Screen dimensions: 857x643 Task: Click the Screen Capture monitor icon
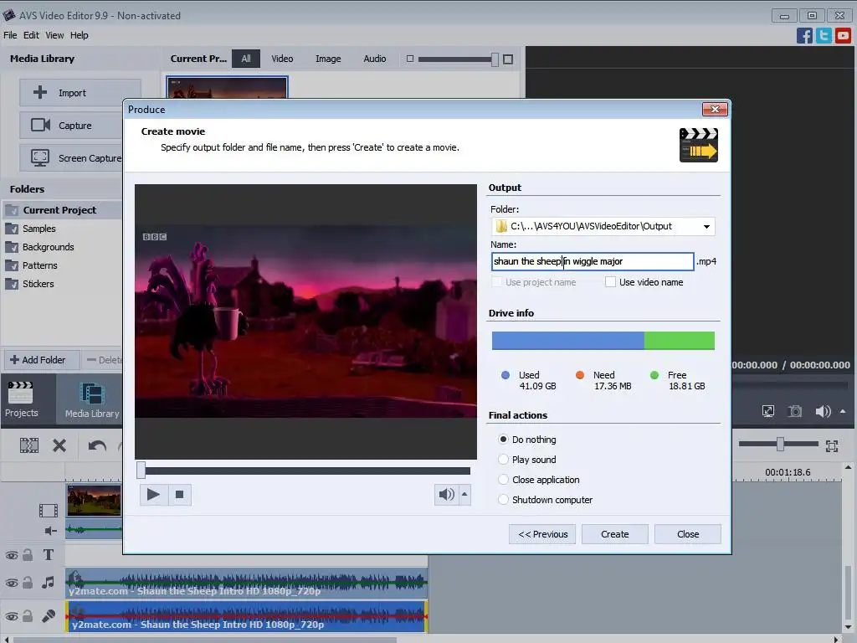(x=40, y=157)
